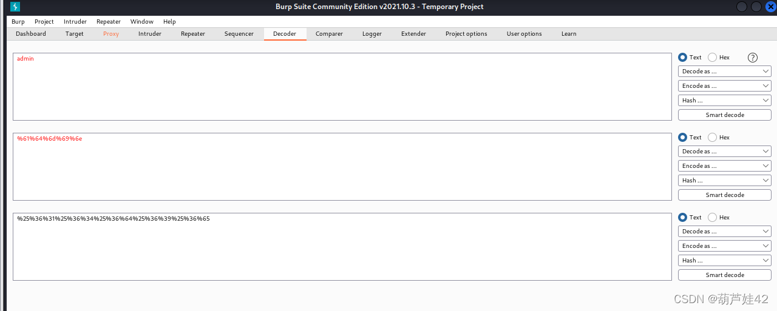Open Hash dropdown for admin panel
This screenshot has height=311, width=777.
(725, 101)
